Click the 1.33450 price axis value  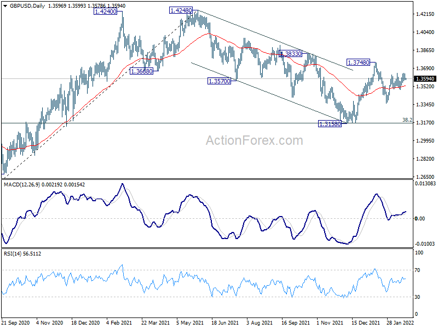click(425, 105)
